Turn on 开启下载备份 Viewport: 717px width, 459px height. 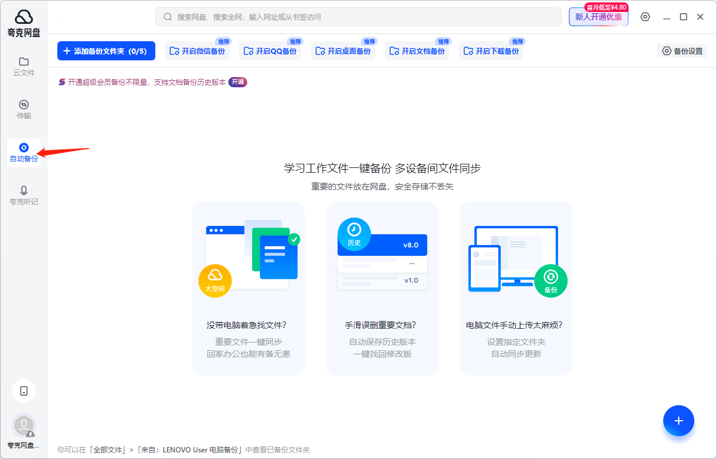tap(492, 51)
